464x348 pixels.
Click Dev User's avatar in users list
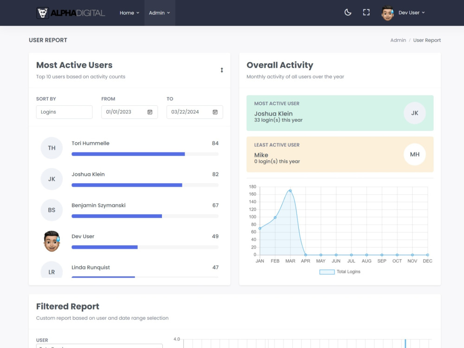coord(52,241)
